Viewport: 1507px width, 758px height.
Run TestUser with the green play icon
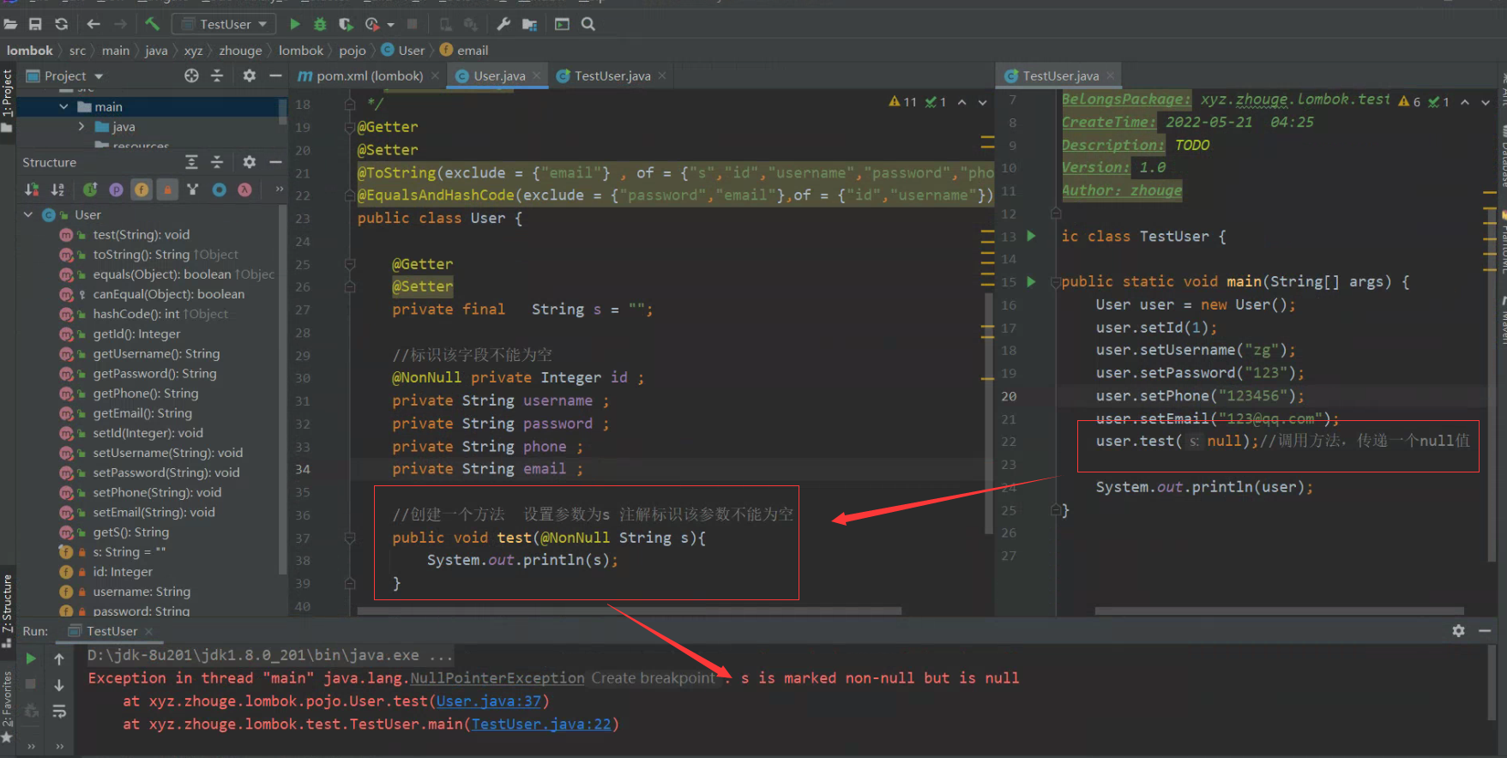295,24
